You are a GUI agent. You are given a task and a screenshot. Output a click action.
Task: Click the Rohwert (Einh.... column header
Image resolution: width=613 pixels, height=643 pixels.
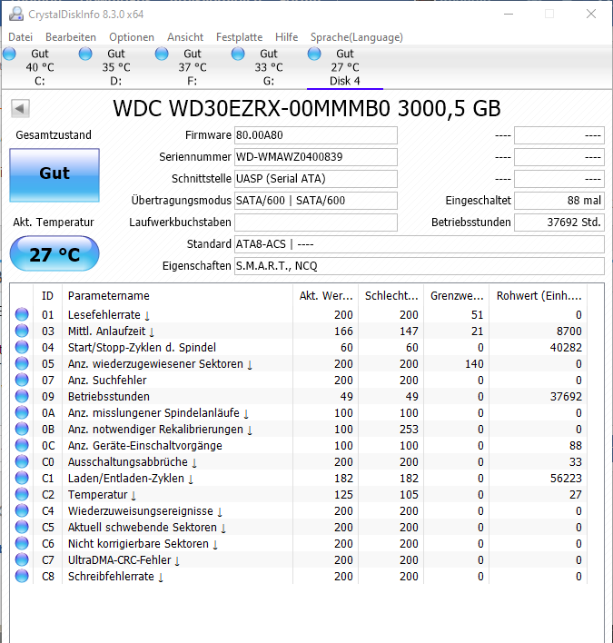(x=539, y=296)
